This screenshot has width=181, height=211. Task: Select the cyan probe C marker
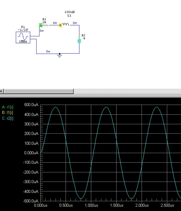pos(79,41)
